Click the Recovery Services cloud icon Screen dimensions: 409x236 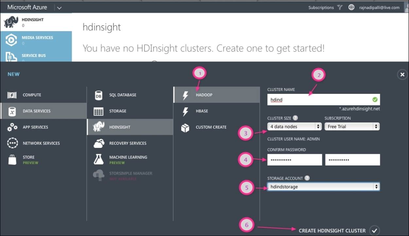tap(98, 143)
